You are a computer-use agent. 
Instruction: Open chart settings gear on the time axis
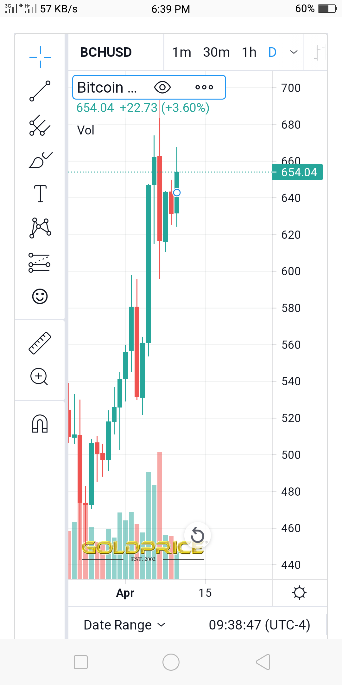click(x=300, y=593)
